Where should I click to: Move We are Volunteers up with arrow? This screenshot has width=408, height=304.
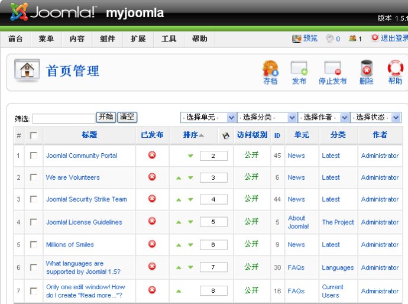click(x=179, y=178)
